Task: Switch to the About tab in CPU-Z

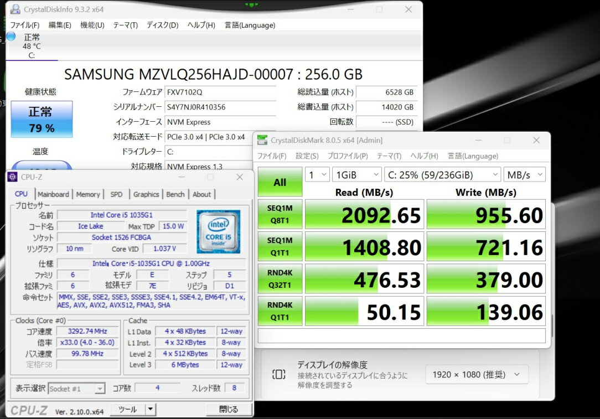Action: pyautogui.click(x=201, y=194)
